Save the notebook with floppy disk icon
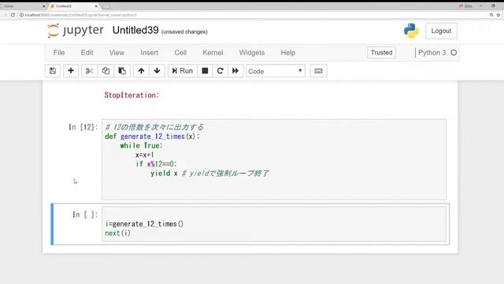Image resolution: width=504 pixels, height=284 pixels. pos(53,71)
